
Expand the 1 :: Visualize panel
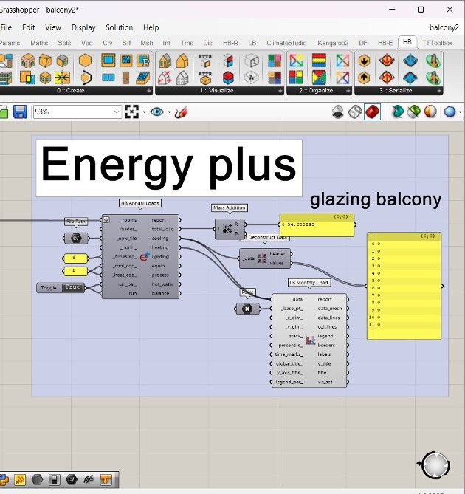[x=280, y=91]
